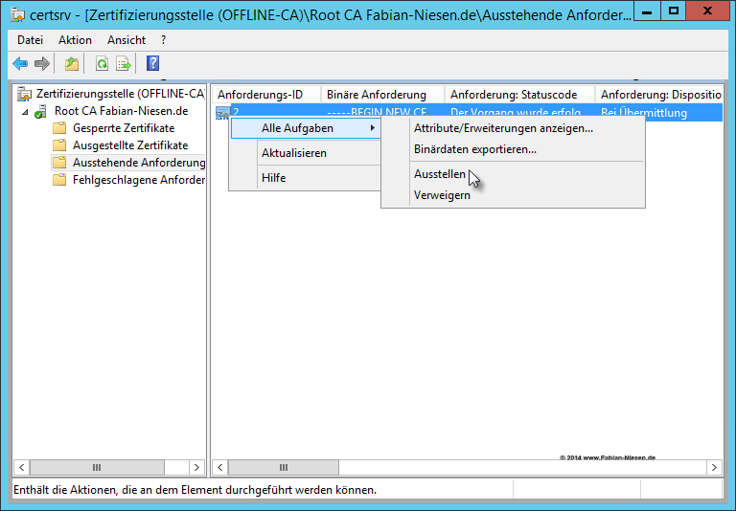Click the Export list toolbar icon
This screenshot has width=736, height=511.
pos(124,63)
